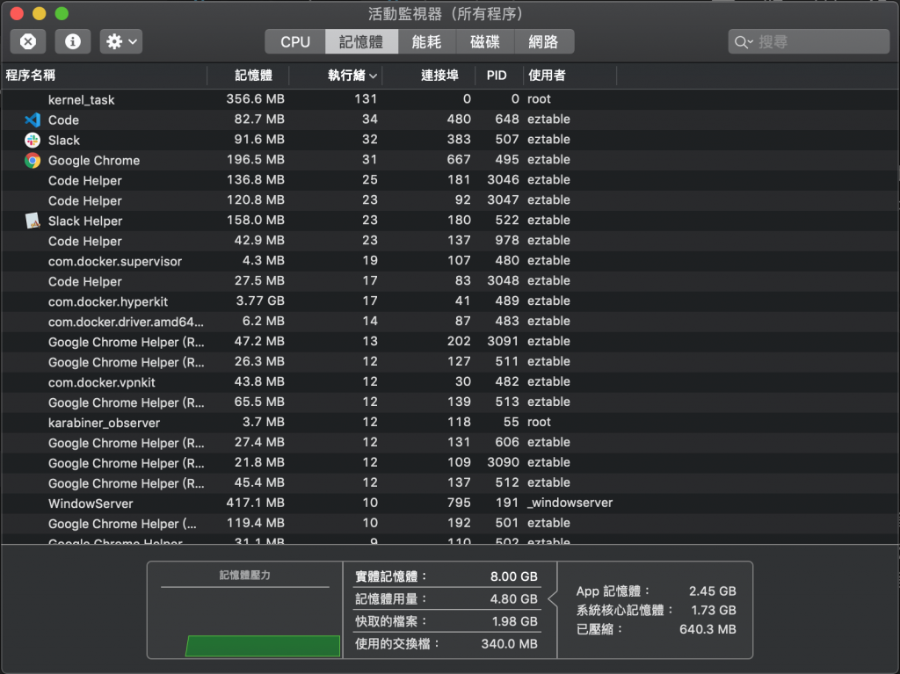Select Google Chrome Helper PID 3091
This screenshot has height=674, width=900.
click(x=450, y=342)
